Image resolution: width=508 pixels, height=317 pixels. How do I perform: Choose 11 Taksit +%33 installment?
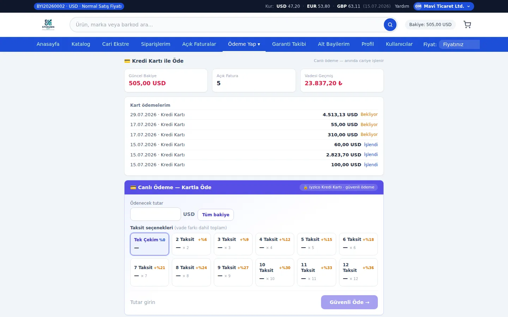(316, 272)
